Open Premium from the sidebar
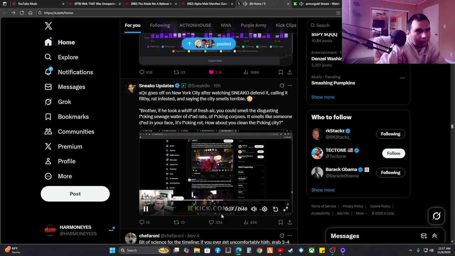 (x=63, y=147)
